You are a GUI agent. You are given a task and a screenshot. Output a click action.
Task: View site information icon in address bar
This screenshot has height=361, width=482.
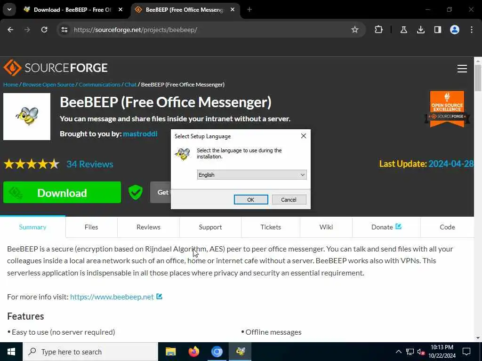pyautogui.click(x=64, y=30)
